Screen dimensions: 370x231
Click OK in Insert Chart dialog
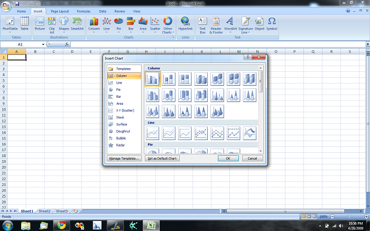point(228,159)
